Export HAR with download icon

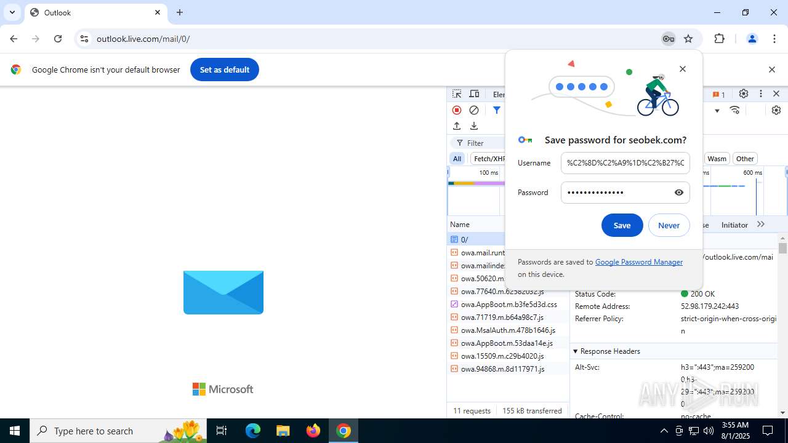pos(474,126)
